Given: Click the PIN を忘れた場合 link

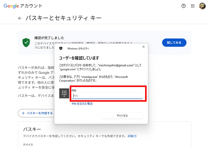Looking at the screenshot, I should pos(82,104).
